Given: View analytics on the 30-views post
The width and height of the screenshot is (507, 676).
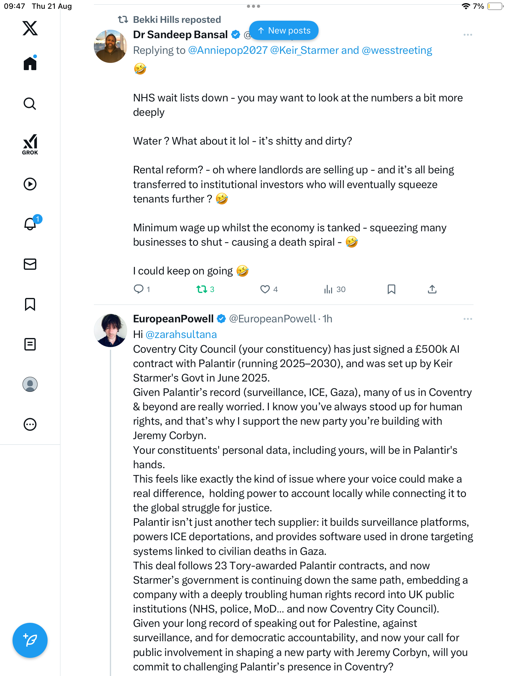Looking at the screenshot, I should click(x=335, y=289).
